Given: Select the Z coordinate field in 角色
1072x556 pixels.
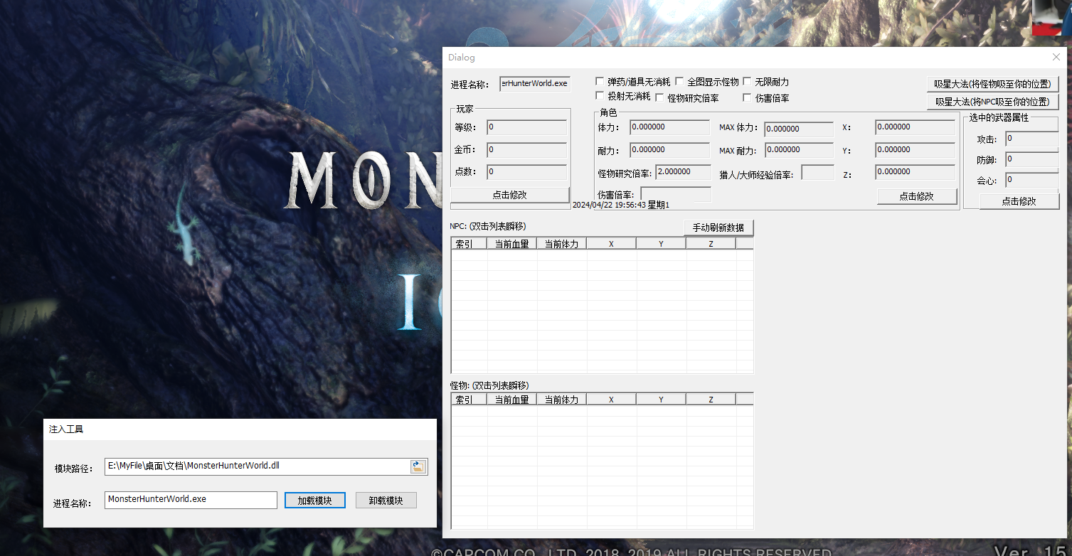Looking at the screenshot, I should [916, 171].
